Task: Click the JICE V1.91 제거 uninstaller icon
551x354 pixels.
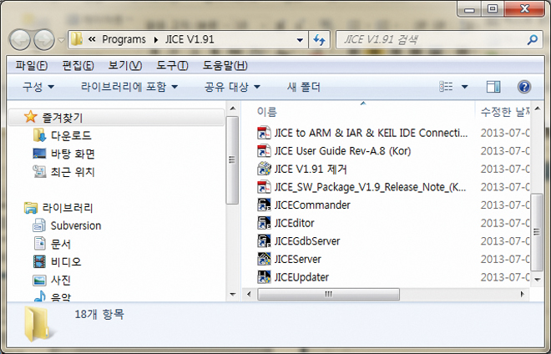Action: tap(264, 169)
